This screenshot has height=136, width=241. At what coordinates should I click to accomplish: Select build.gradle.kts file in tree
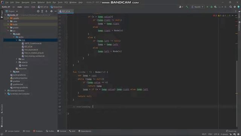(18, 75)
